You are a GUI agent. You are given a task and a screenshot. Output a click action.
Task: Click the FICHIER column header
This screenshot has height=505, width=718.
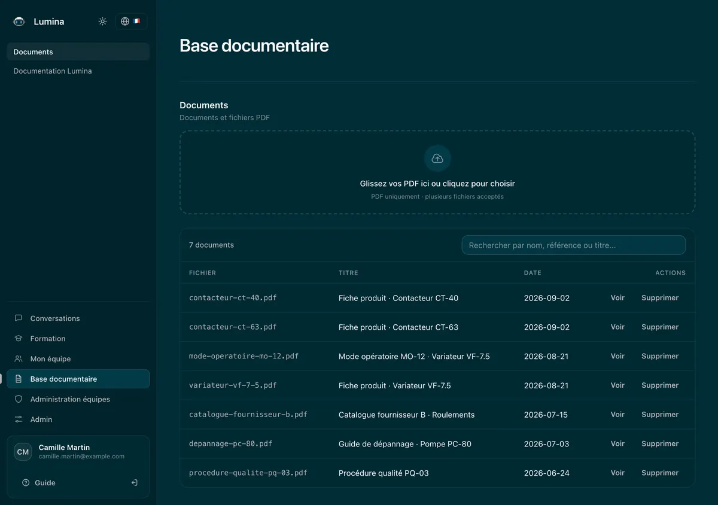pyautogui.click(x=202, y=273)
